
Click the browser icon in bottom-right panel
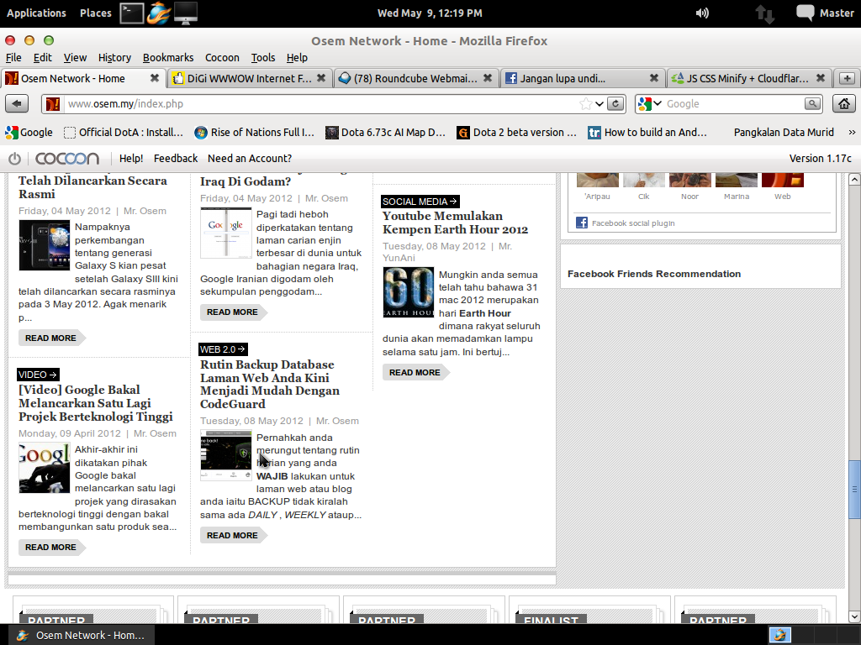point(779,635)
